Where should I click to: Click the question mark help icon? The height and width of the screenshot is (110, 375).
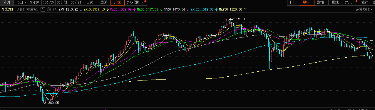[x=43, y=9]
